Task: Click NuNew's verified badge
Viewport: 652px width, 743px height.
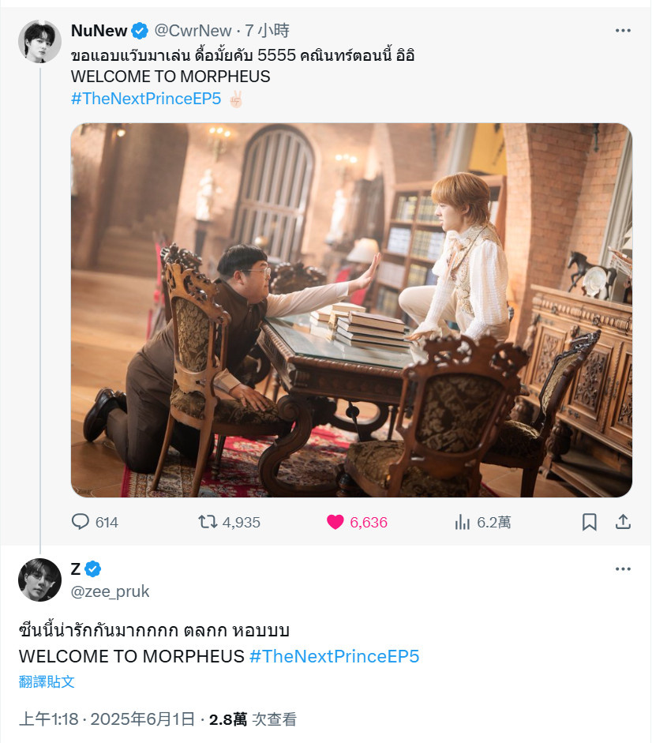Action: (140, 31)
